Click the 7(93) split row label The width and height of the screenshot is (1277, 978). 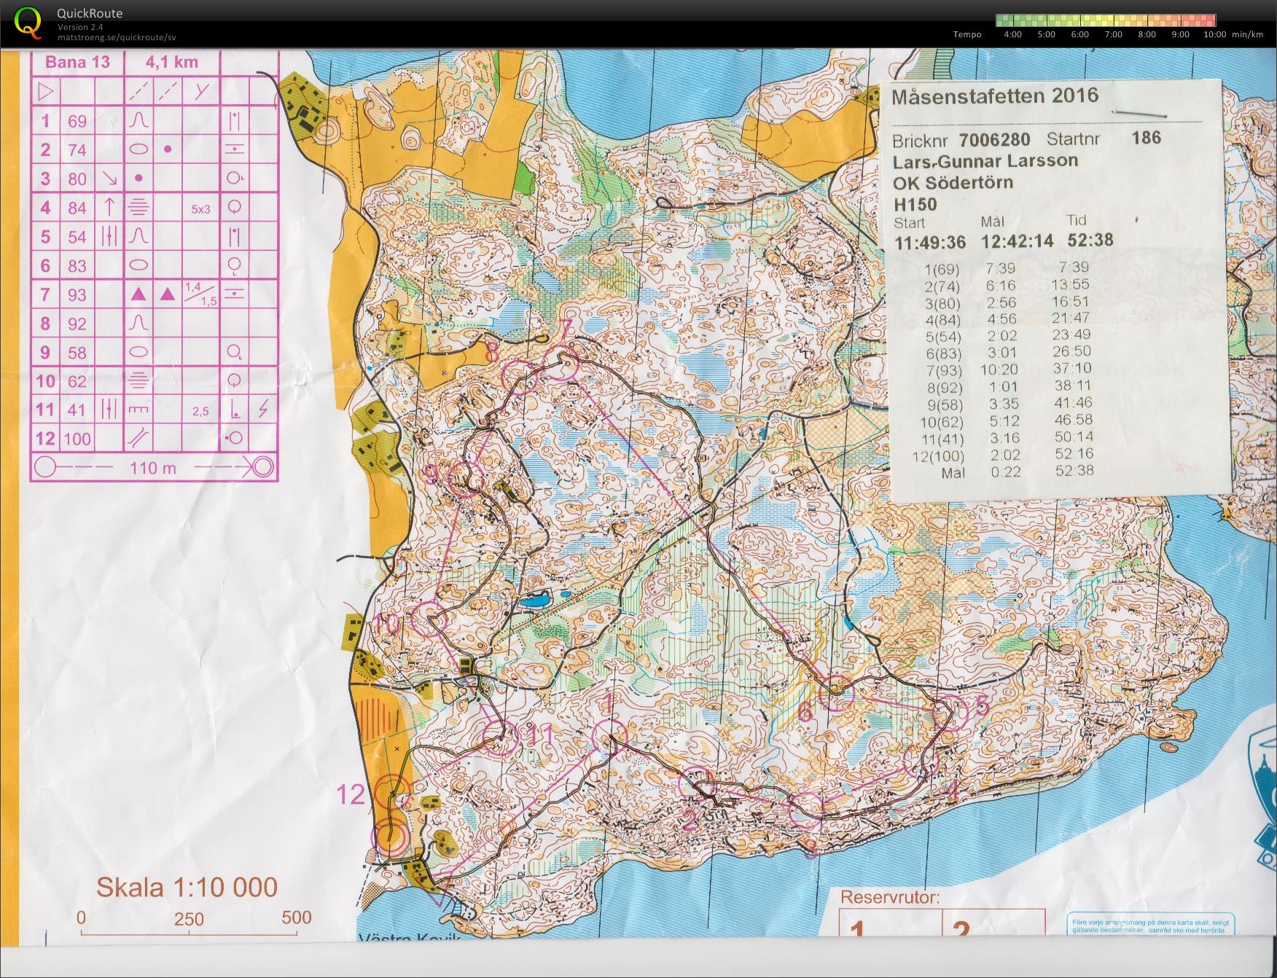tap(945, 372)
